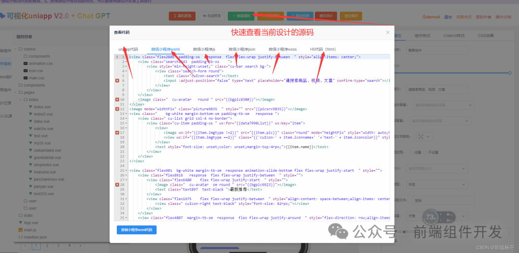Close the 查看代码 dialog with X
This screenshot has width=519, height=253.
[388, 32]
